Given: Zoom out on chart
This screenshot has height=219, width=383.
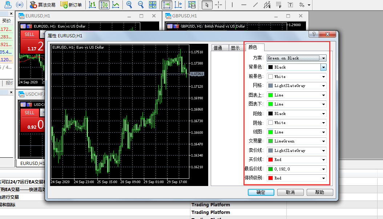Looking at the screenshot, I should coord(141,5).
